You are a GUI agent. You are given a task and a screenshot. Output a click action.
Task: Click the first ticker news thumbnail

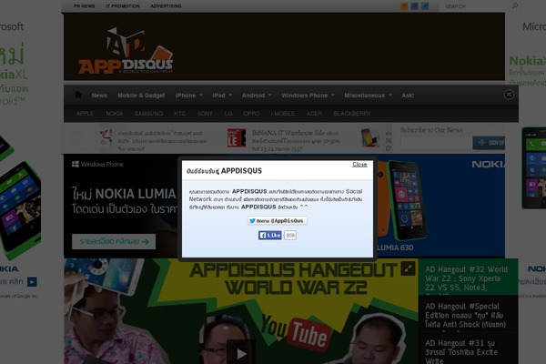tap(106, 136)
